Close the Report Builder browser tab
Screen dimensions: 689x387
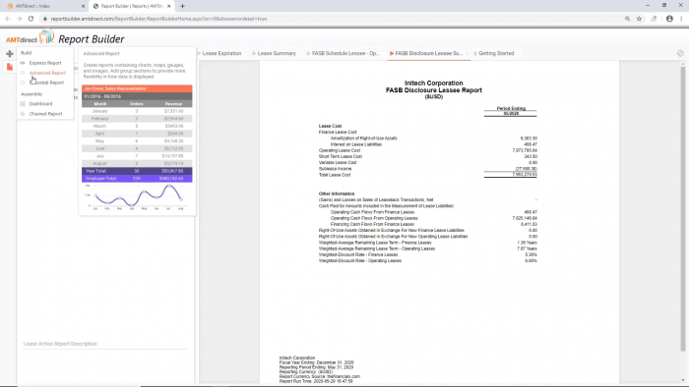coord(168,6)
